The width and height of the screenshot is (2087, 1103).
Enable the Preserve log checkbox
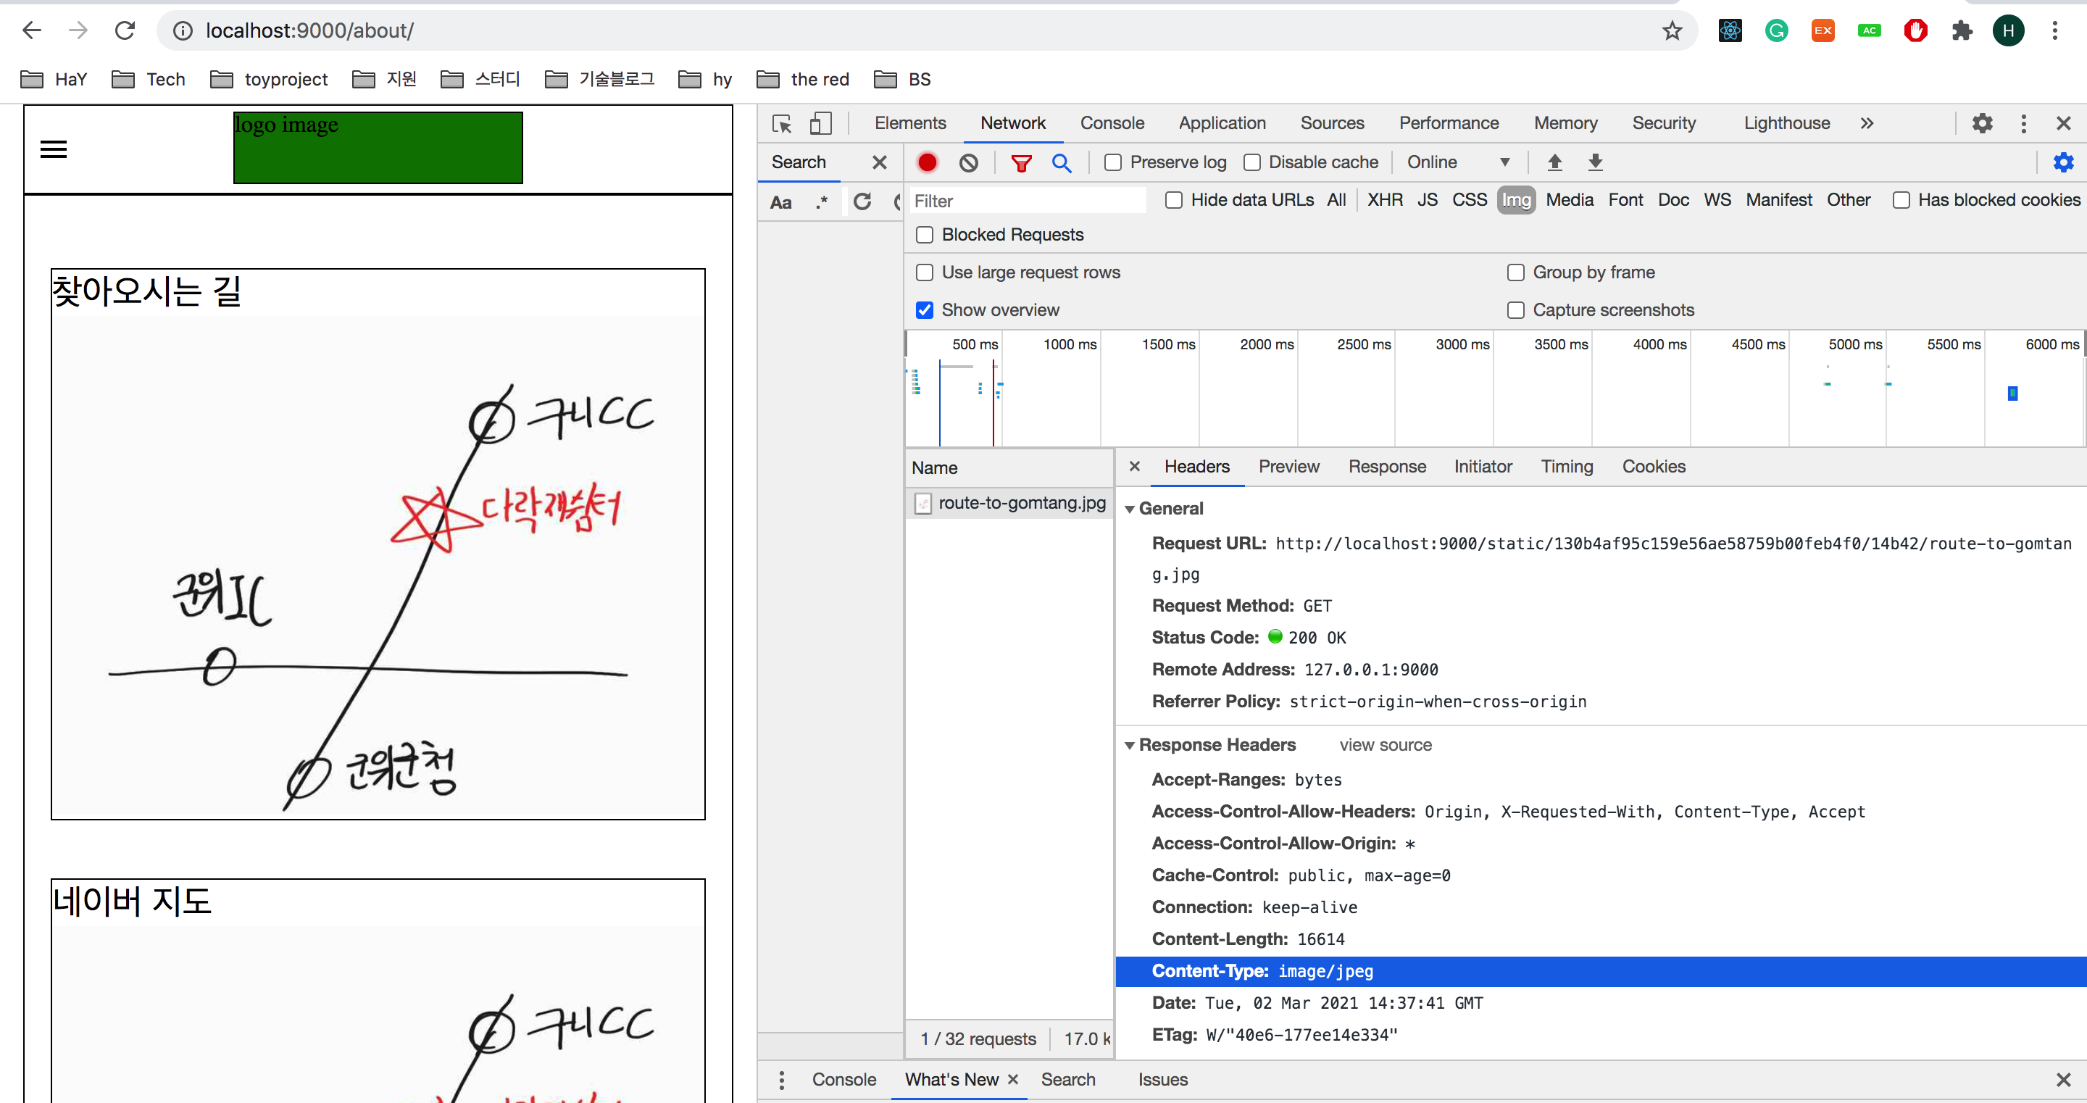click(1113, 162)
